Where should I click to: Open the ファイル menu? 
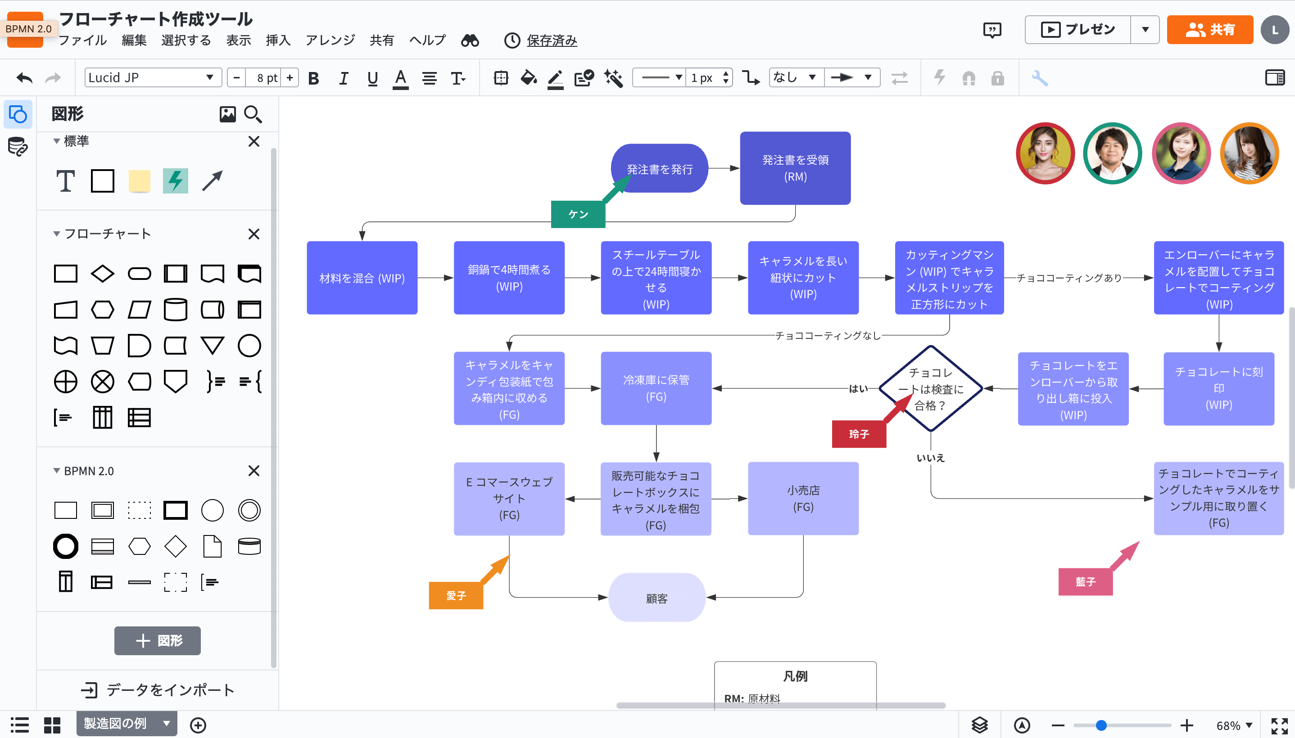[x=83, y=40]
